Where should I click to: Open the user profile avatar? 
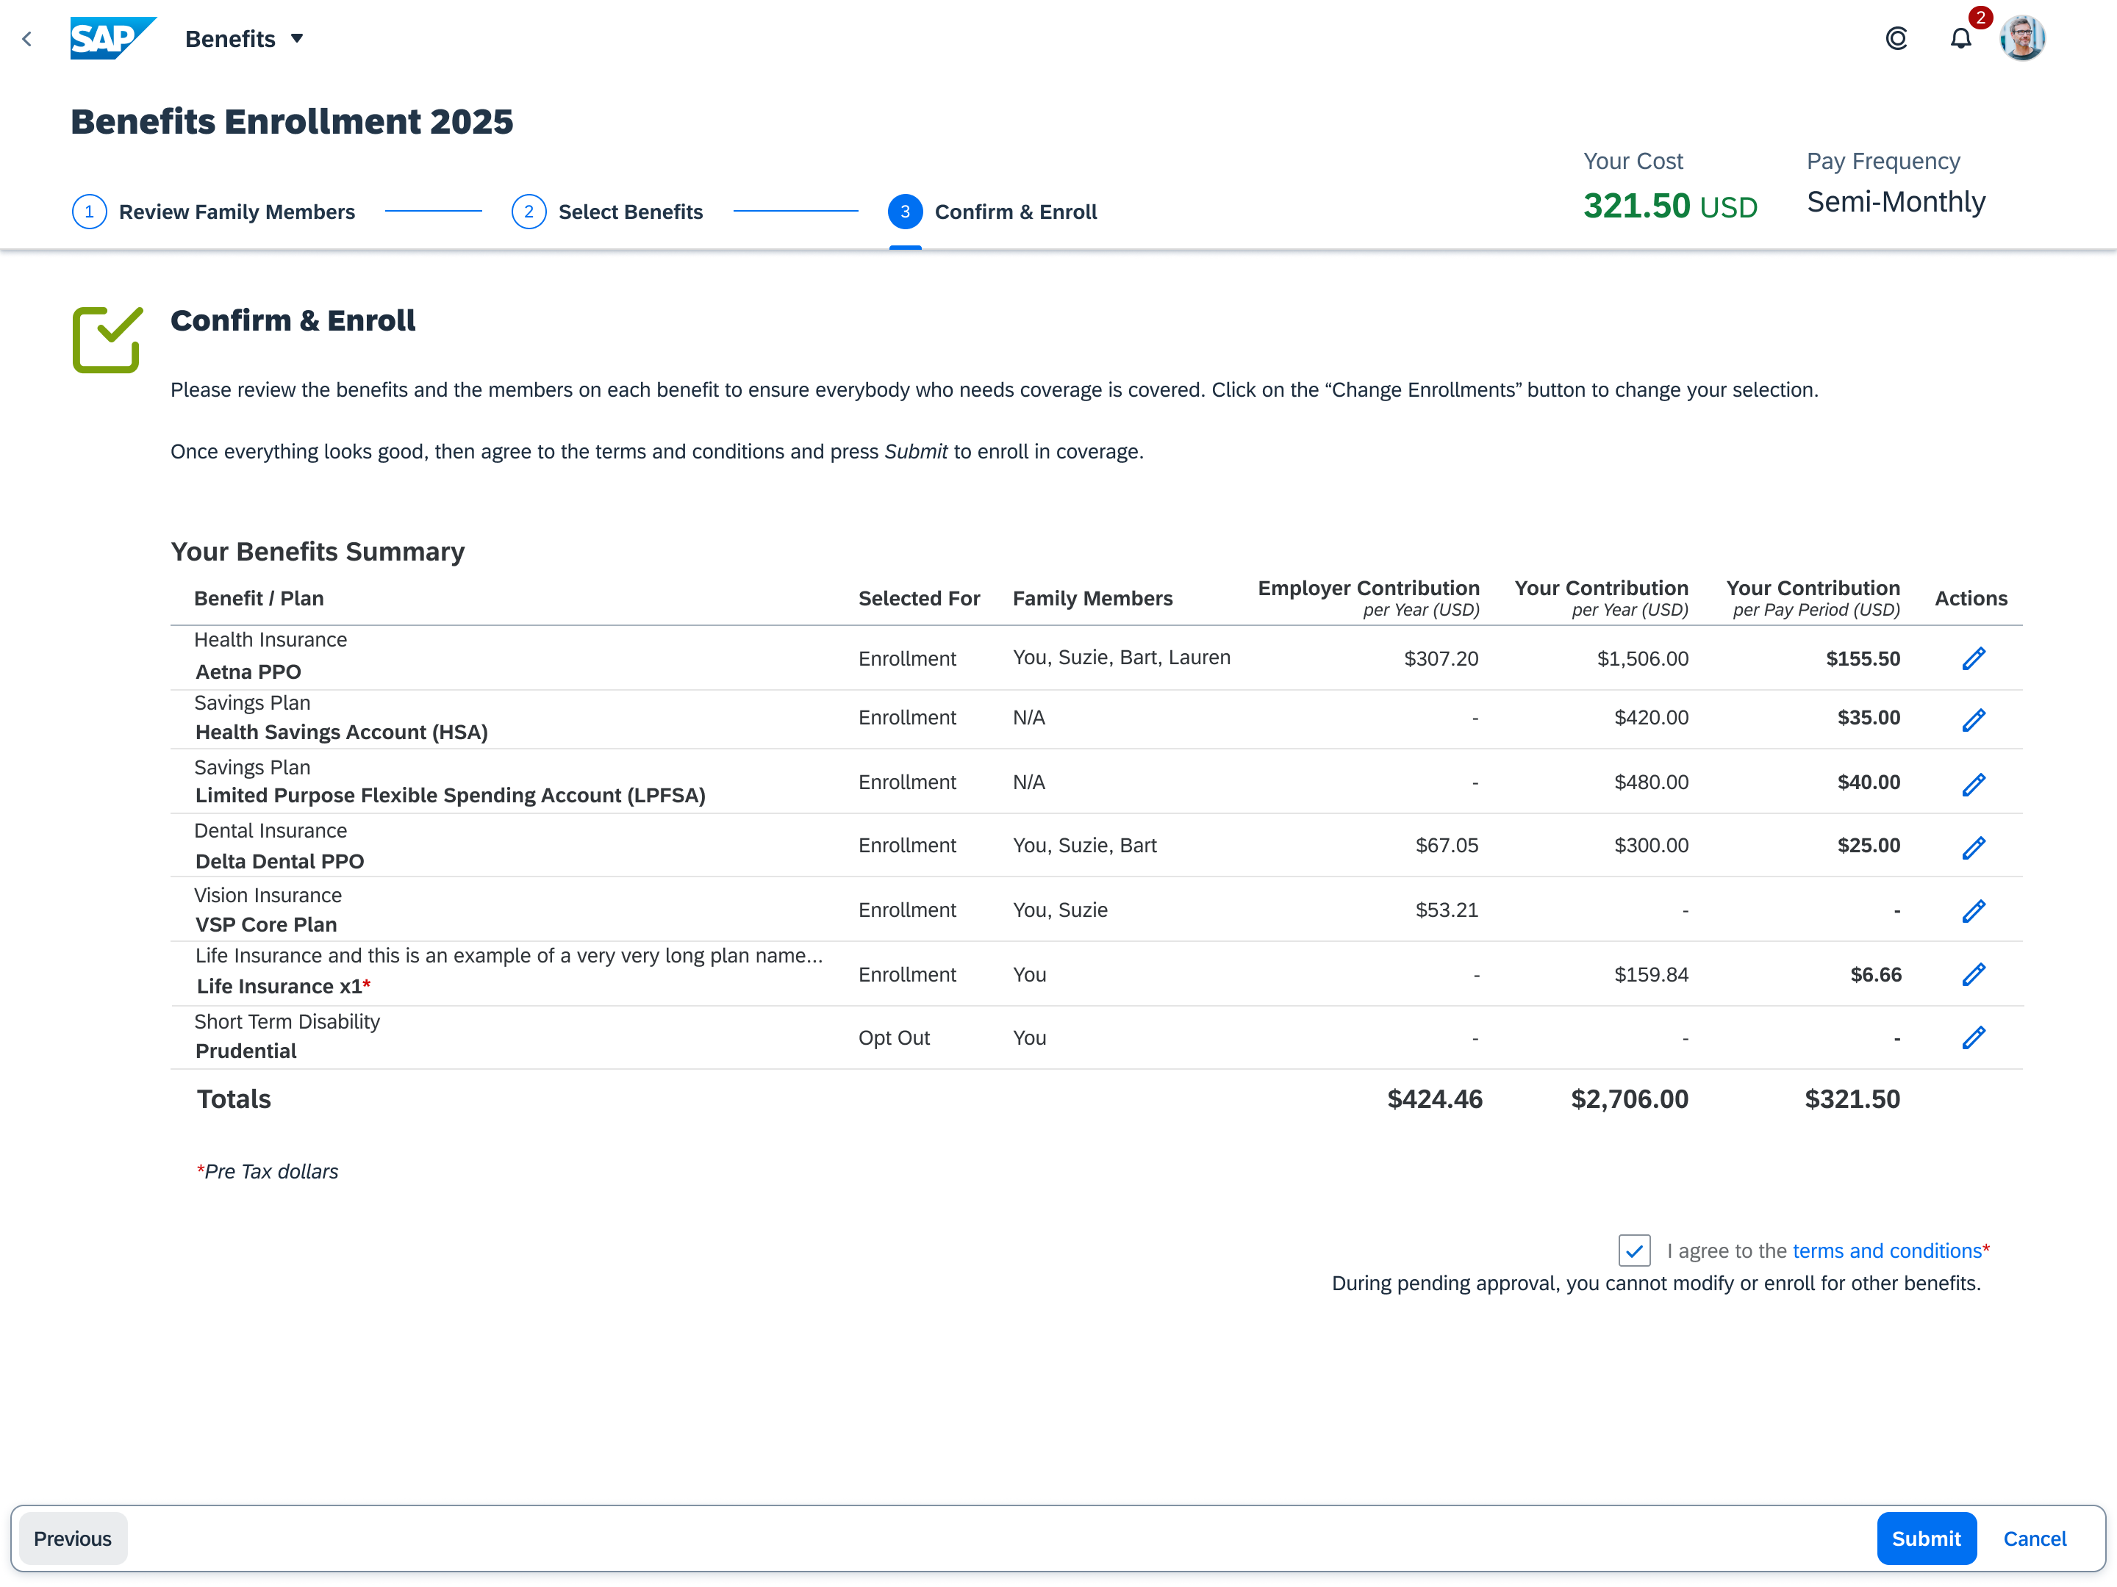[2022, 38]
